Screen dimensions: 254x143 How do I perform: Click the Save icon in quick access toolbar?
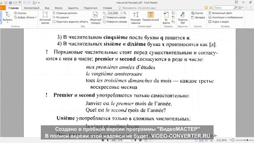(x=6, y=3)
